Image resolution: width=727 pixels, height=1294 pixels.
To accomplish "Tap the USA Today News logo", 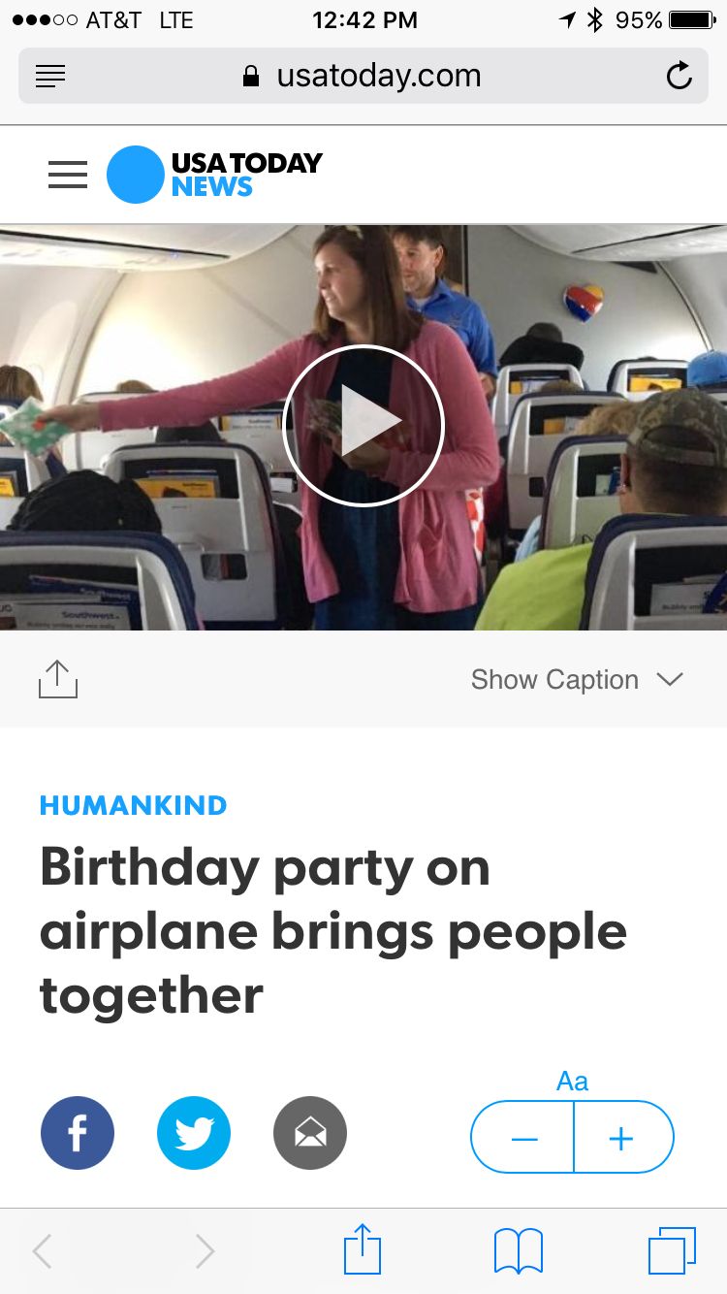I will [x=214, y=175].
